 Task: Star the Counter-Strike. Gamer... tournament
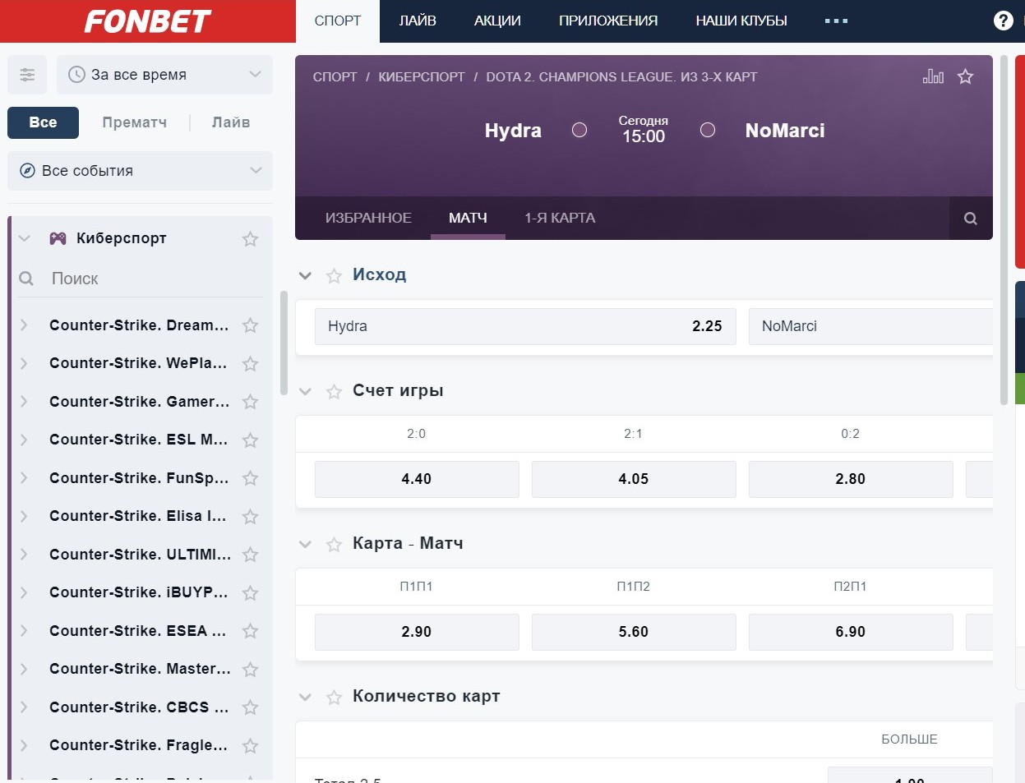[x=250, y=402]
